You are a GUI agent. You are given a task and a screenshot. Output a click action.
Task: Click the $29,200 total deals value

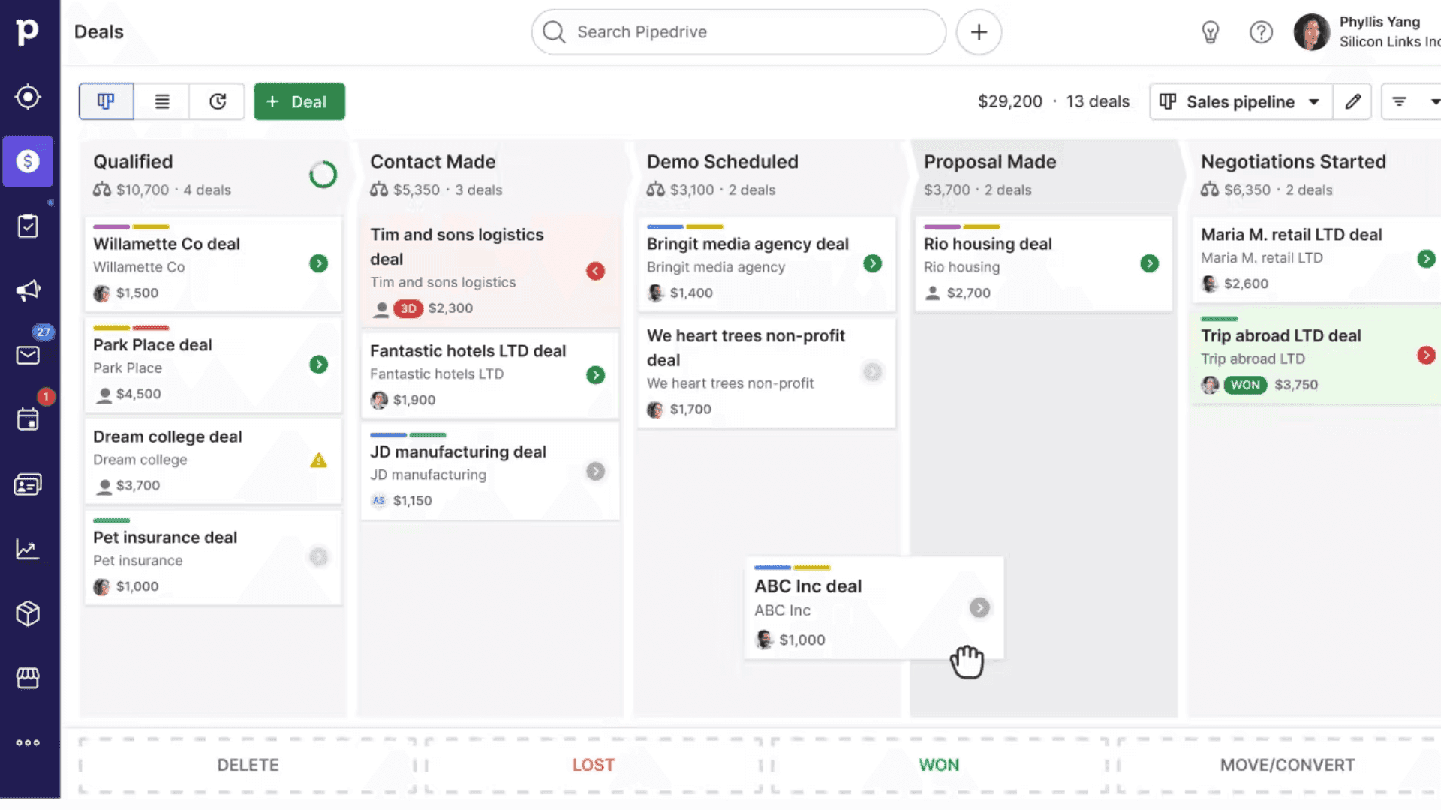point(1010,101)
